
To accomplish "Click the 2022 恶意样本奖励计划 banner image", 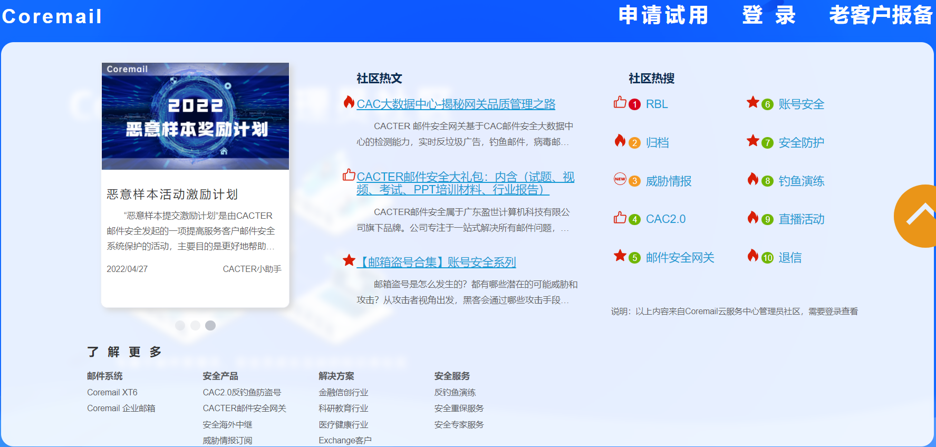I will (195, 116).
